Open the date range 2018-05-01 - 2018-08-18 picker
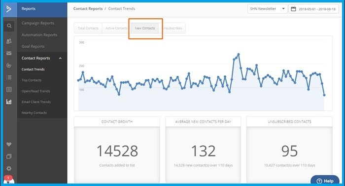 [314, 9]
